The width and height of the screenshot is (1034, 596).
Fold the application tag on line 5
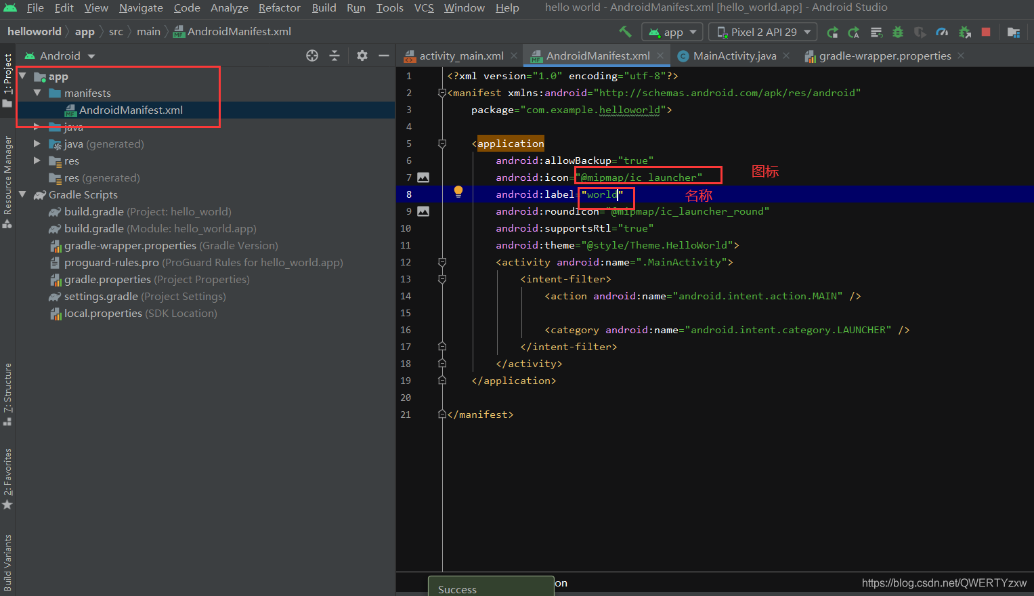click(x=442, y=144)
